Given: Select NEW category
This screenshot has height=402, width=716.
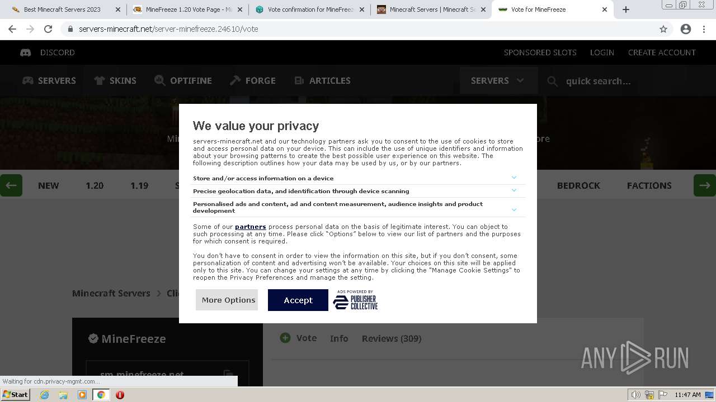Looking at the screenshot, I should [48, 185].
